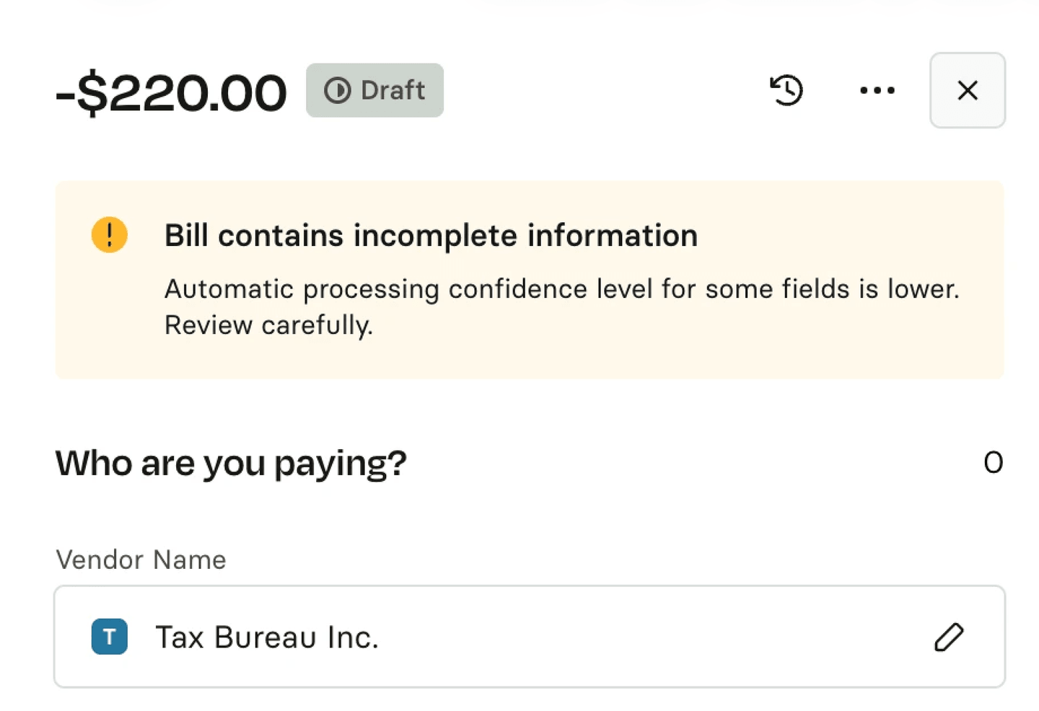
Task: Click the "Tax Bureau Inc." vendor text
Action: point(267,637)
